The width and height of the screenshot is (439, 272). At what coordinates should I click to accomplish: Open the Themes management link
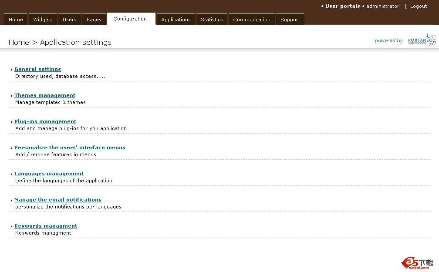45,95
